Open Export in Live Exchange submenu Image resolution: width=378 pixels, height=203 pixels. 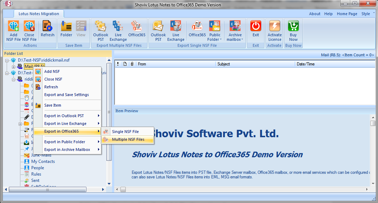(x=67, y=123)
